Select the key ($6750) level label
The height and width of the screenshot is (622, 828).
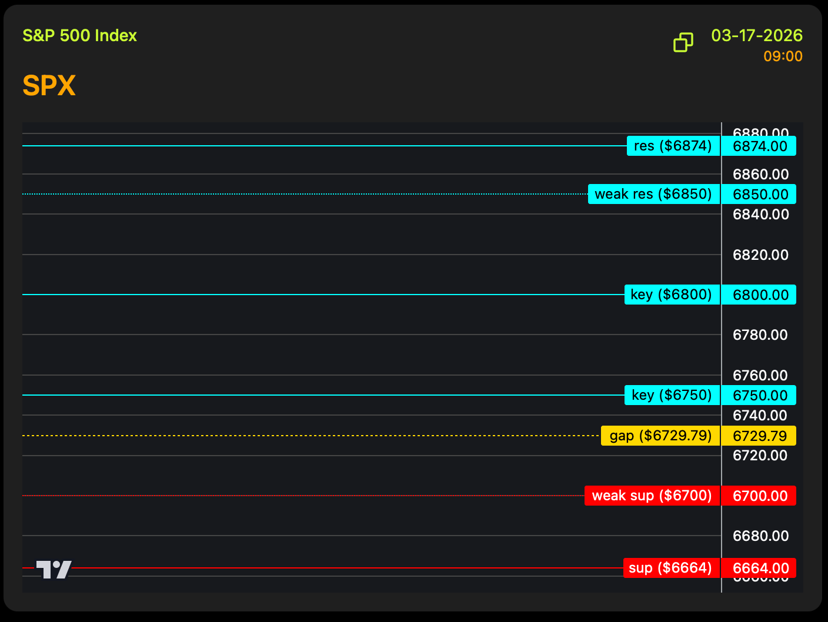point(673,395)
